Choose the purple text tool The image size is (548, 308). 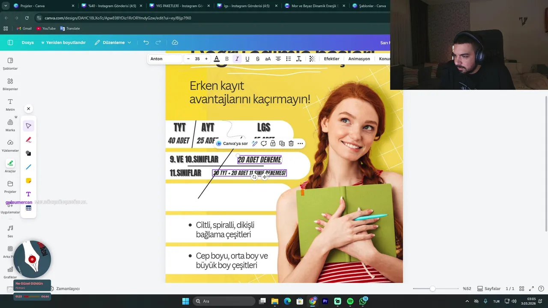tap(28, 194)
